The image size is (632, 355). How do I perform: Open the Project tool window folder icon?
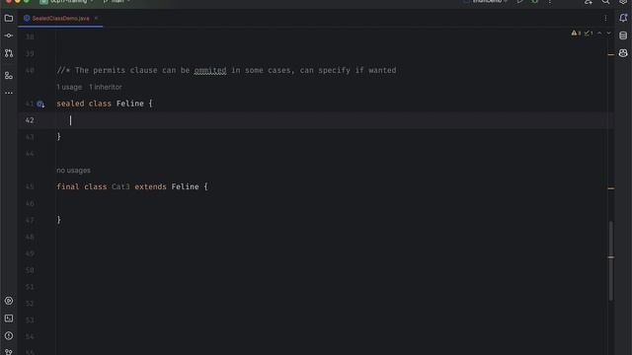pyautogui.click(x=9, y=18)
